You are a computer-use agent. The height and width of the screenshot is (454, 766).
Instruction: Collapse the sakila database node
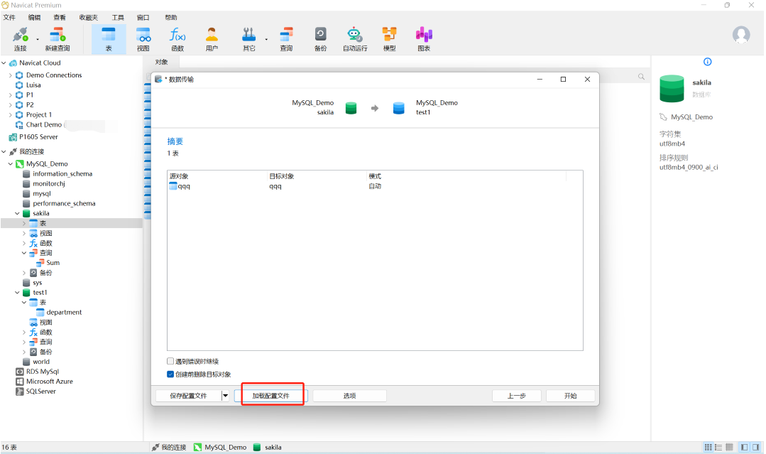click(17, 213)
